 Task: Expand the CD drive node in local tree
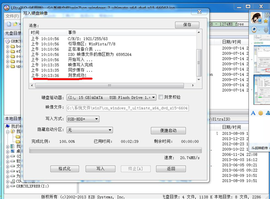(7, 181)
